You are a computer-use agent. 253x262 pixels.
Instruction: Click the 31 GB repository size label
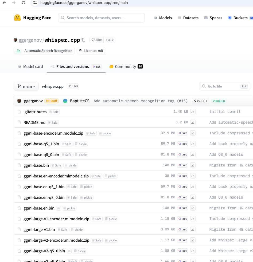pyautogui.click(x=73, y=86)
